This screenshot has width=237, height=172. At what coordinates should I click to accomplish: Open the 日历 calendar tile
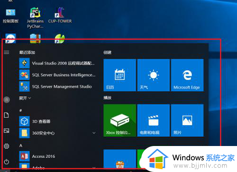click(x=119, y=75)
